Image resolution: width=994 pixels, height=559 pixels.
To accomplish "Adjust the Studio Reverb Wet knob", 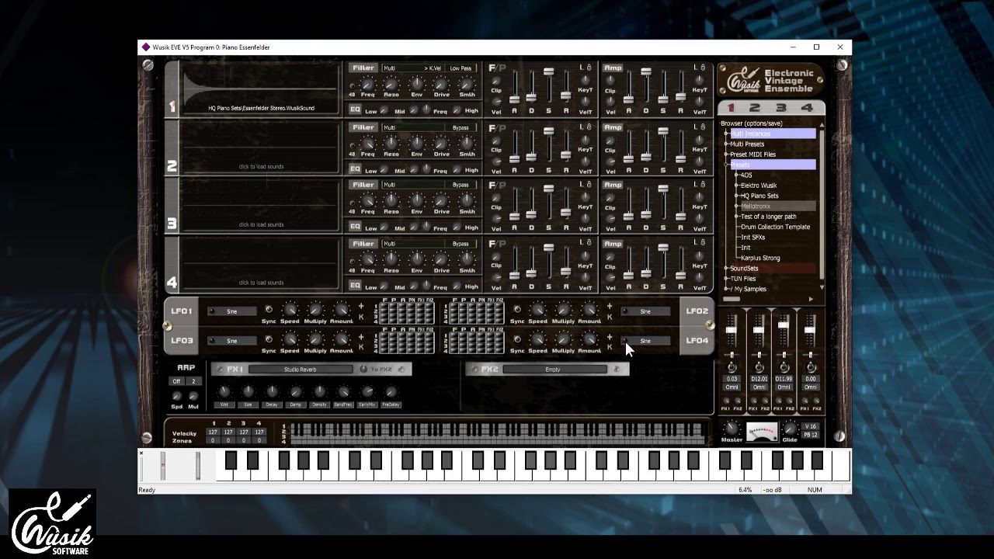I will pyautogui.click(x=224, y=392).
